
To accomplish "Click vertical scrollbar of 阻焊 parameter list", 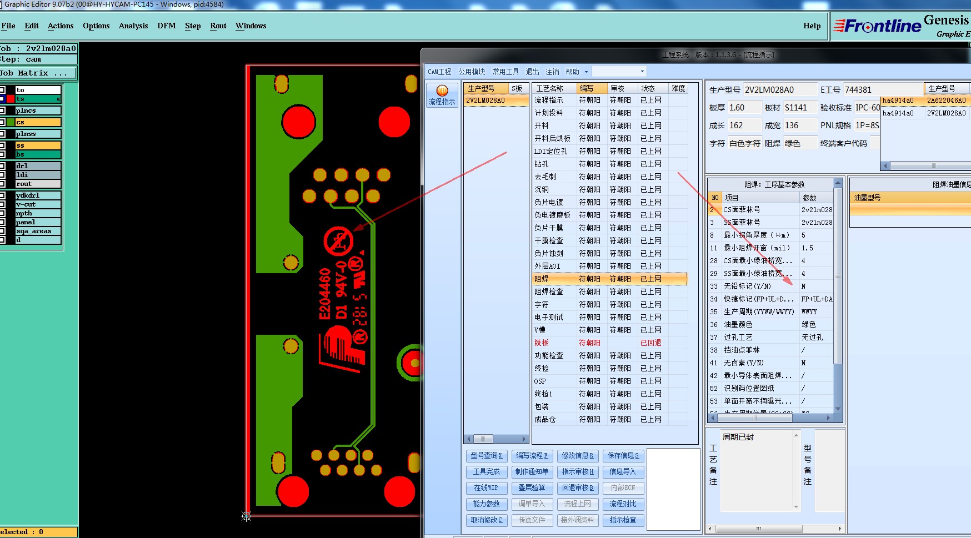I will point(838,296).
